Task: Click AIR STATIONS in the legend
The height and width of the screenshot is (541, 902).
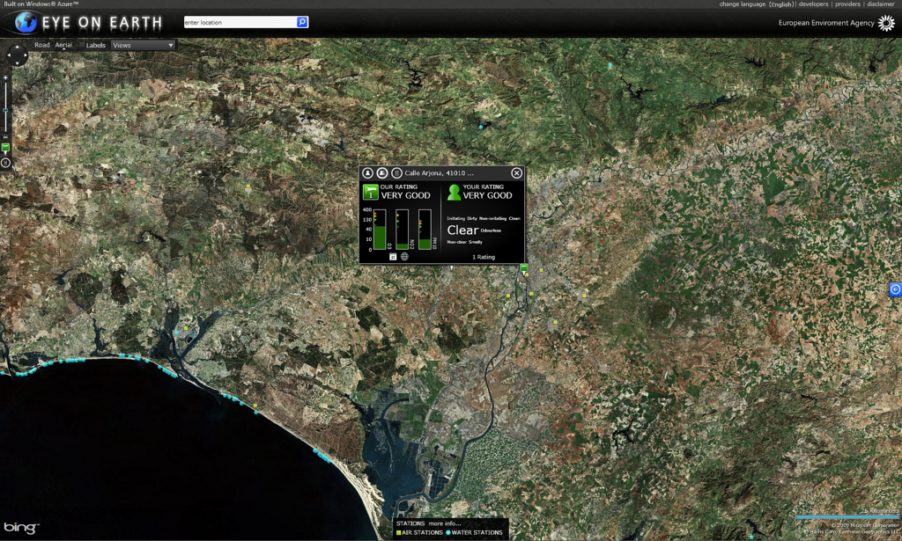Action: pyautogui.click(x=422, y=532)
